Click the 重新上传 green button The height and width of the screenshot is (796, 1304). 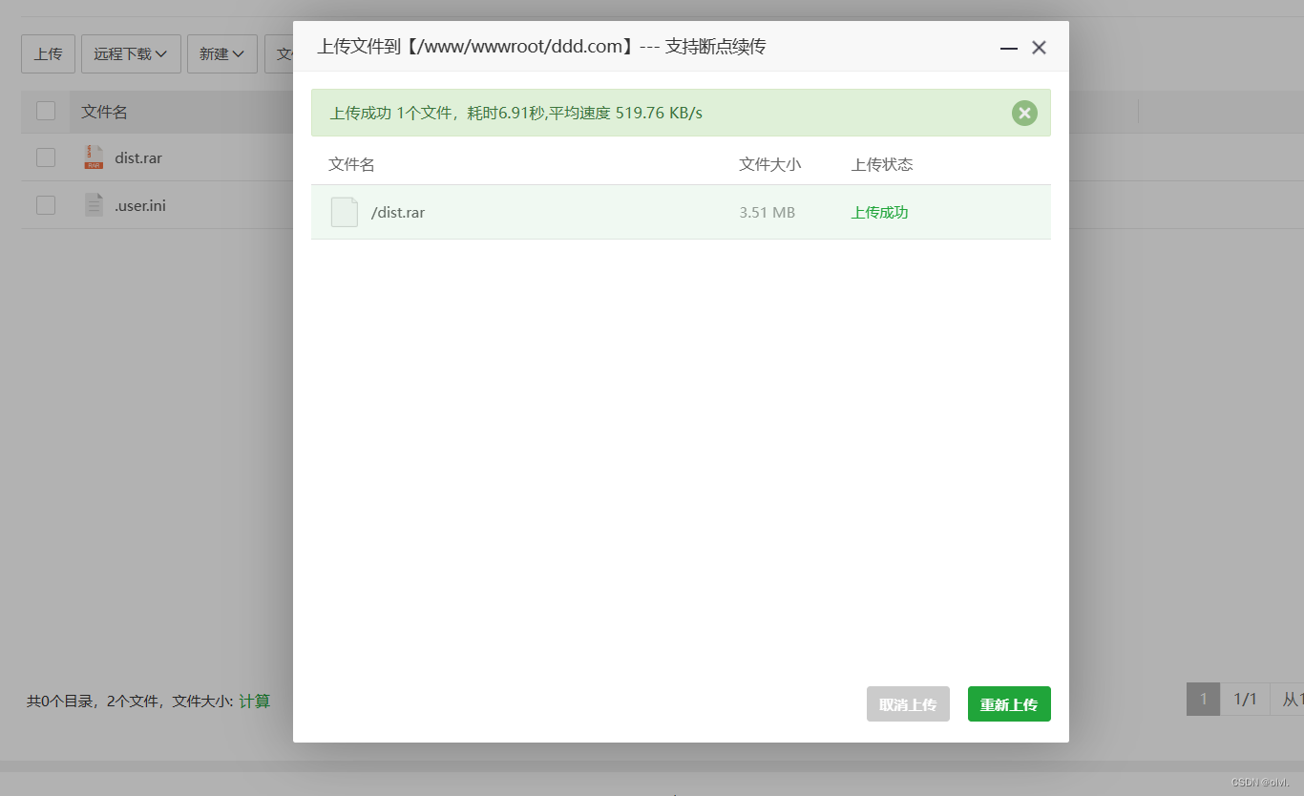pyautogui.click(x=1009, y=704)
